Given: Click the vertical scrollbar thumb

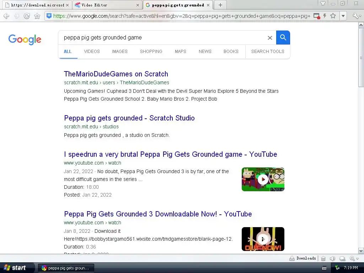Looking at the screenshot, I should pyautogui.click(x=361, y=57).
